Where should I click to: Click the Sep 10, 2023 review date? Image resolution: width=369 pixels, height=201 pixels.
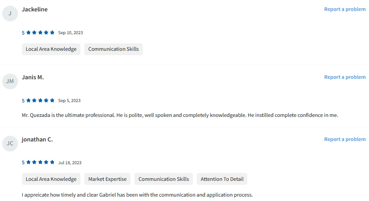tap(70, 33)
